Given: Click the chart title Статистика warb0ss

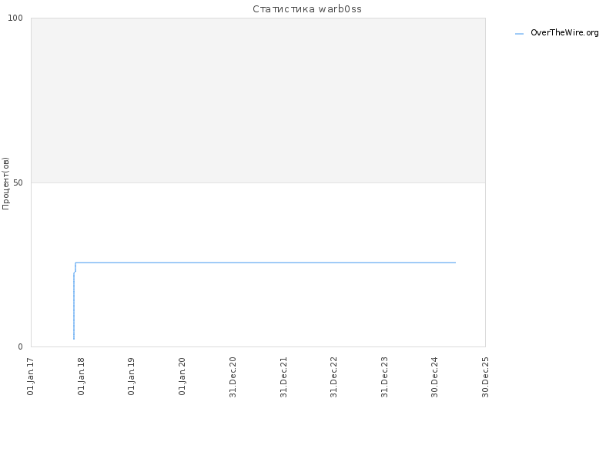Looking at the screenshot, I should tap(306, 9).
